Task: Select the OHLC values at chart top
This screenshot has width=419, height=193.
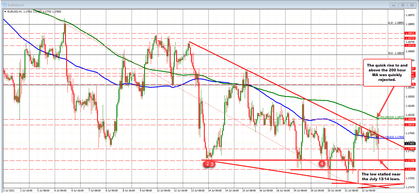Action: coord(42,12)
